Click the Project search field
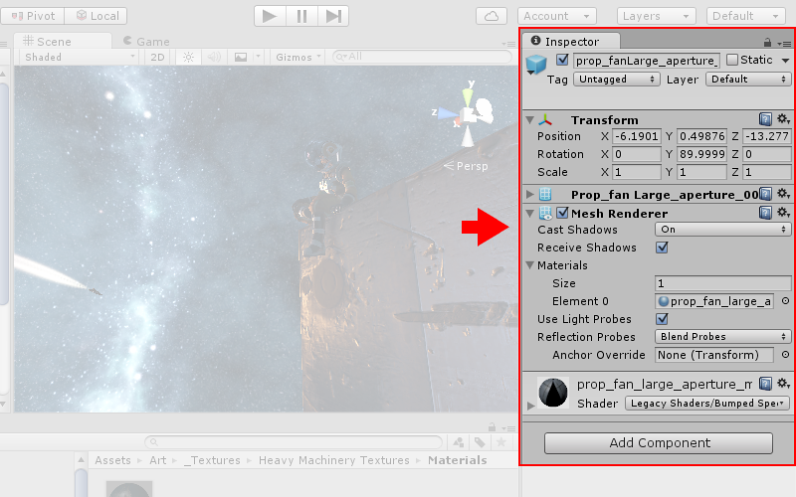The image size is (796, 497). [x=294, y=442]
